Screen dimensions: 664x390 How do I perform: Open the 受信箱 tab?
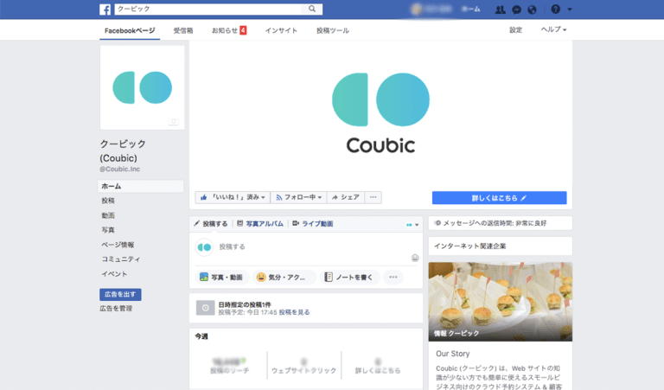[183, 30]
